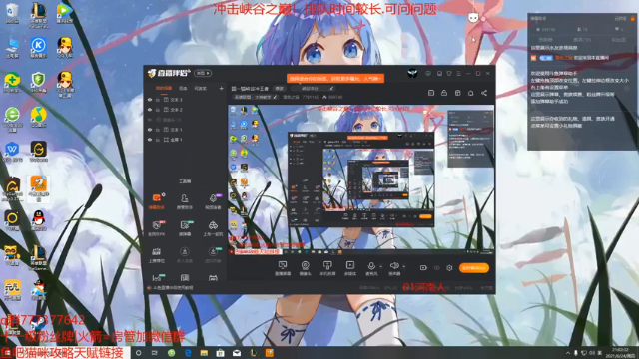The width and height of the screenshot is (639, 359).
Task: Open the 全民乐PK tool icon
Action: pyautogui.click(x=157, y=228)
